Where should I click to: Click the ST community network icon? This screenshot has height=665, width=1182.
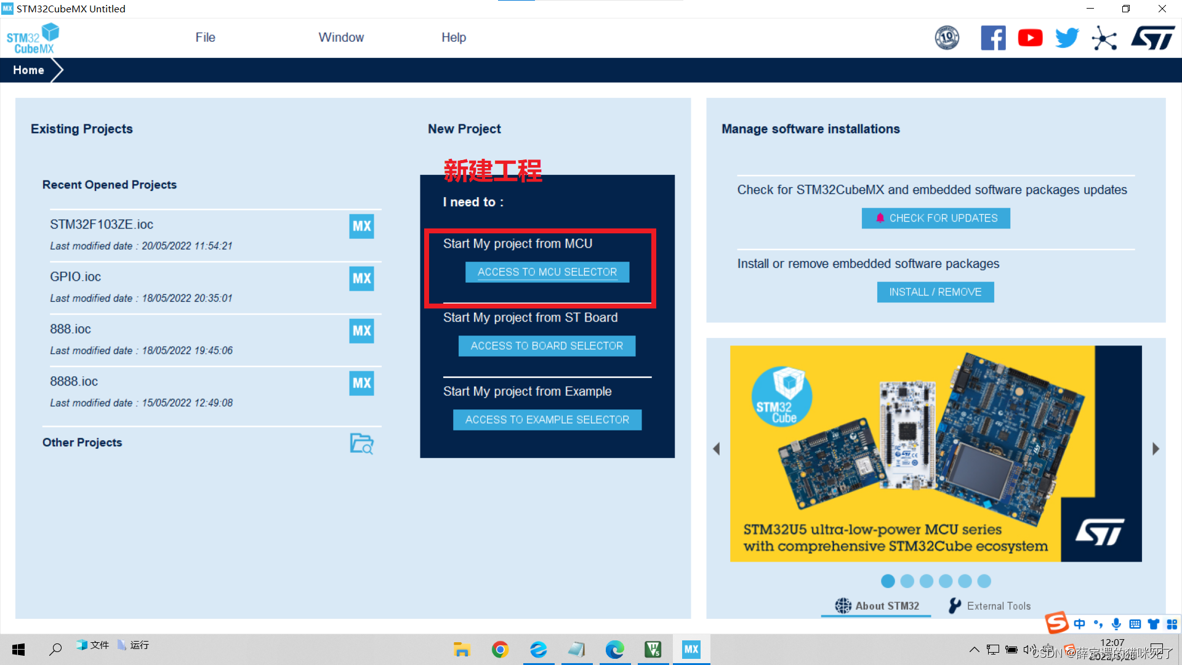click(x=1104, y=38)
